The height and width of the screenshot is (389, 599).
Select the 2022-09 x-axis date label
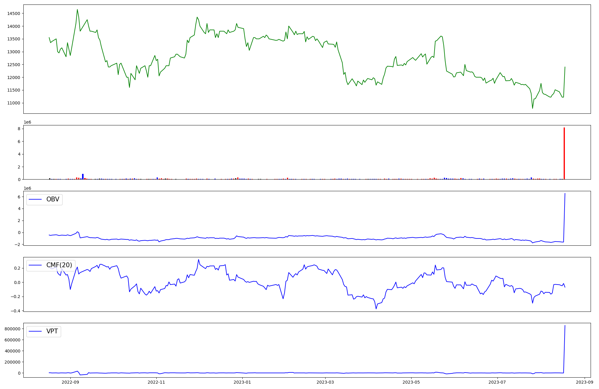70,382
